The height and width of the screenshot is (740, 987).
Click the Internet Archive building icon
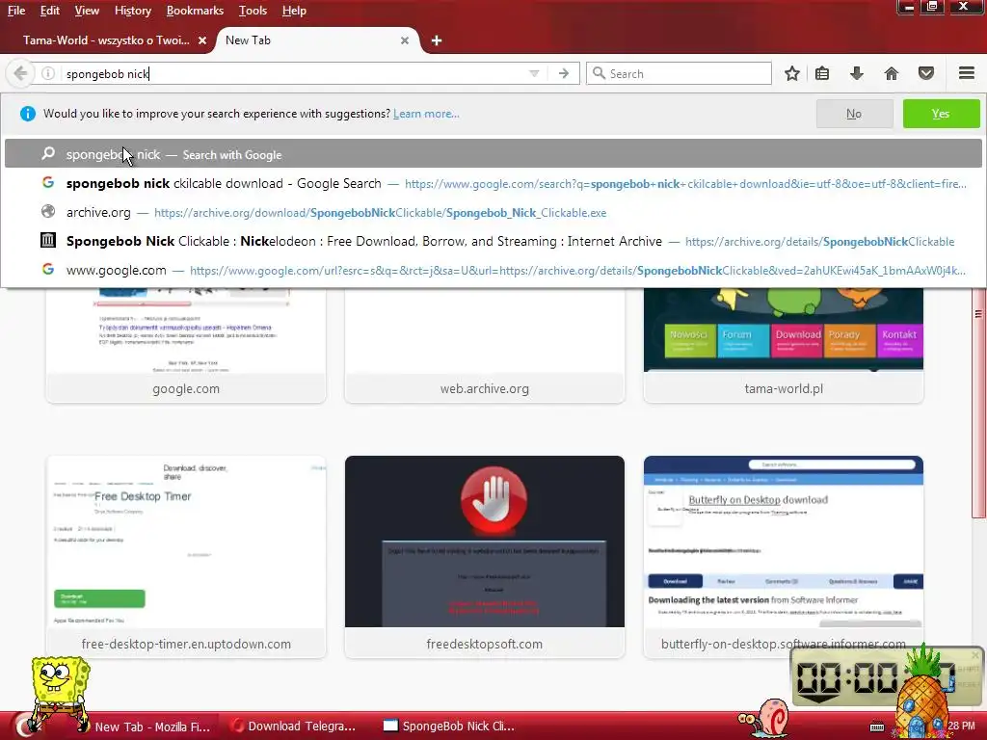coord(48,240)
